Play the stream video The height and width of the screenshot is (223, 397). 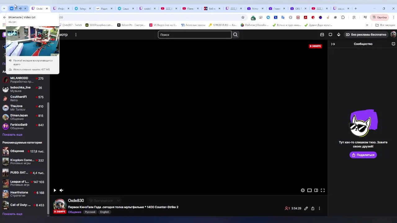[x=55, y=190]
